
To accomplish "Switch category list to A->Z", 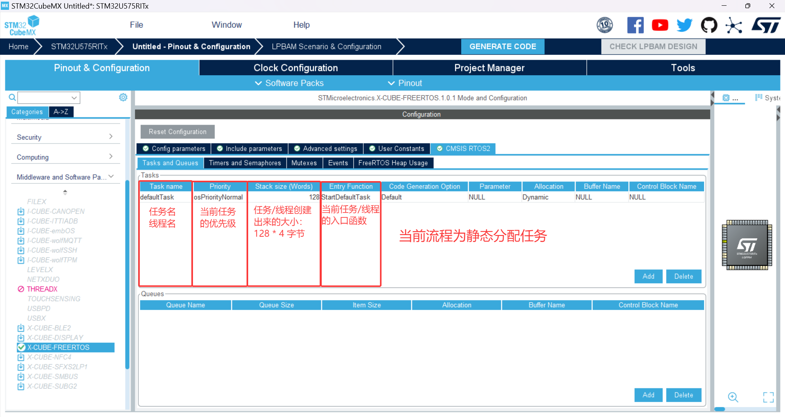I will [x=61, y=112].
